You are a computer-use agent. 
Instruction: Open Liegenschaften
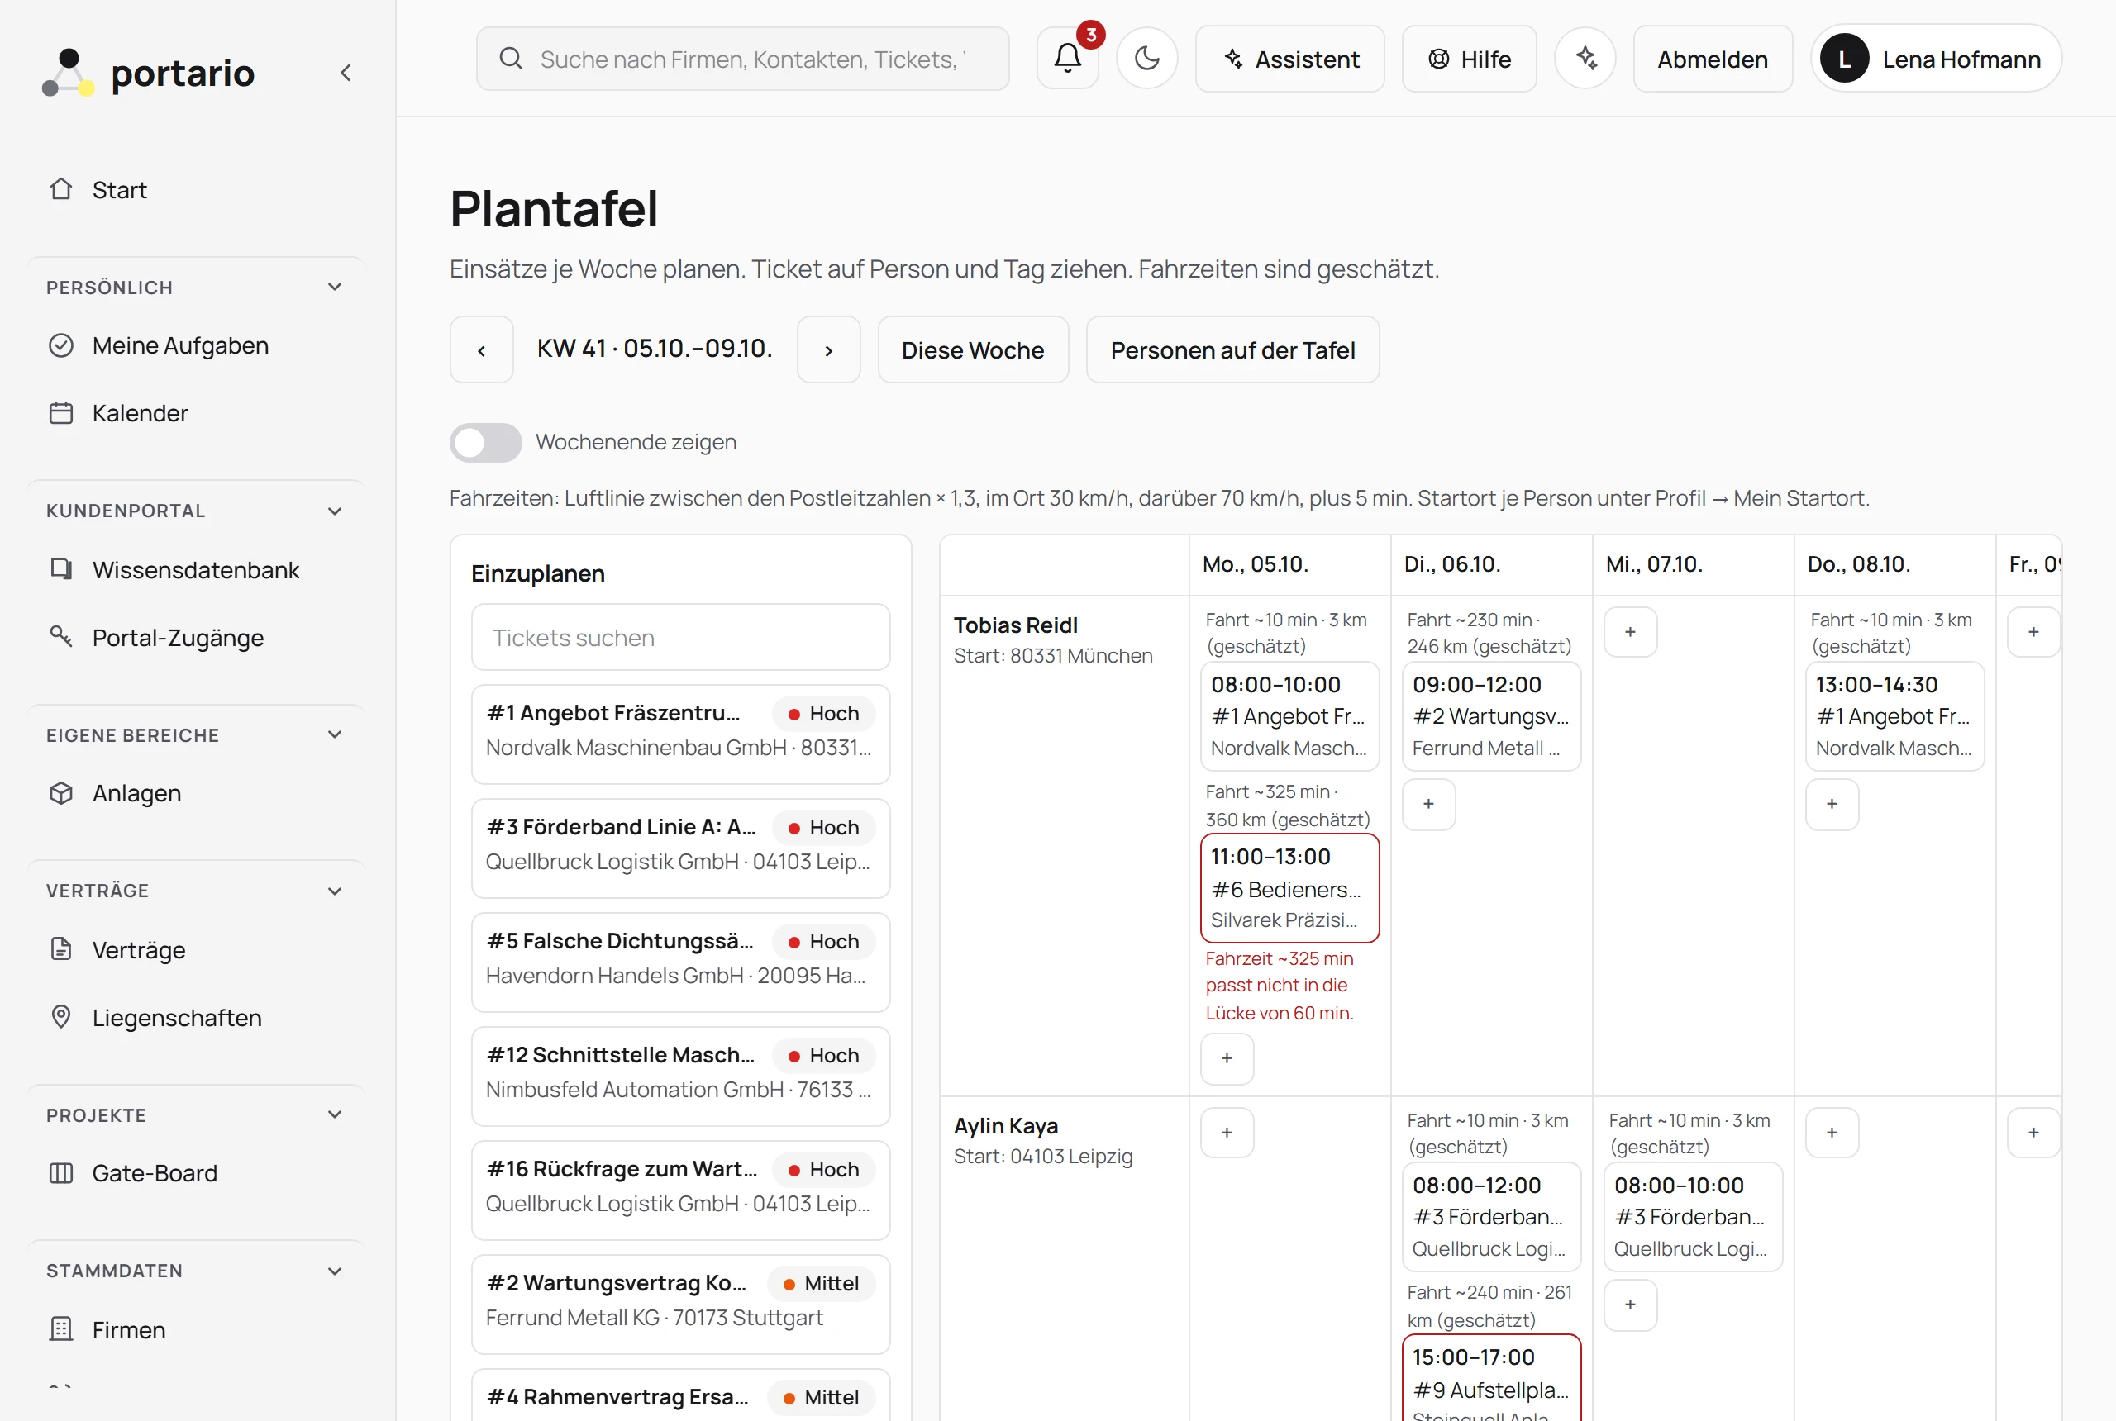197,1018
